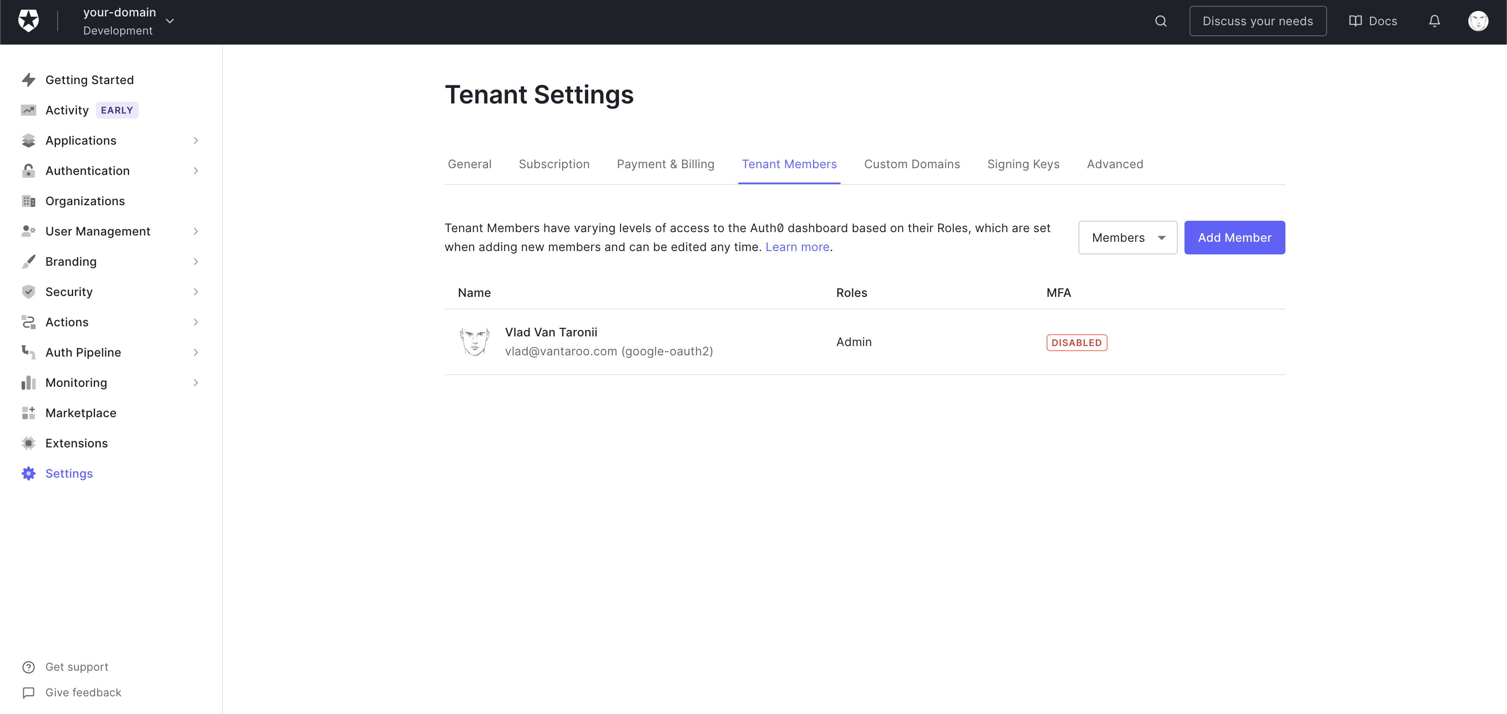Click the Extensions chip icon
The image size is (1507, 714).
tap(28, 443)
